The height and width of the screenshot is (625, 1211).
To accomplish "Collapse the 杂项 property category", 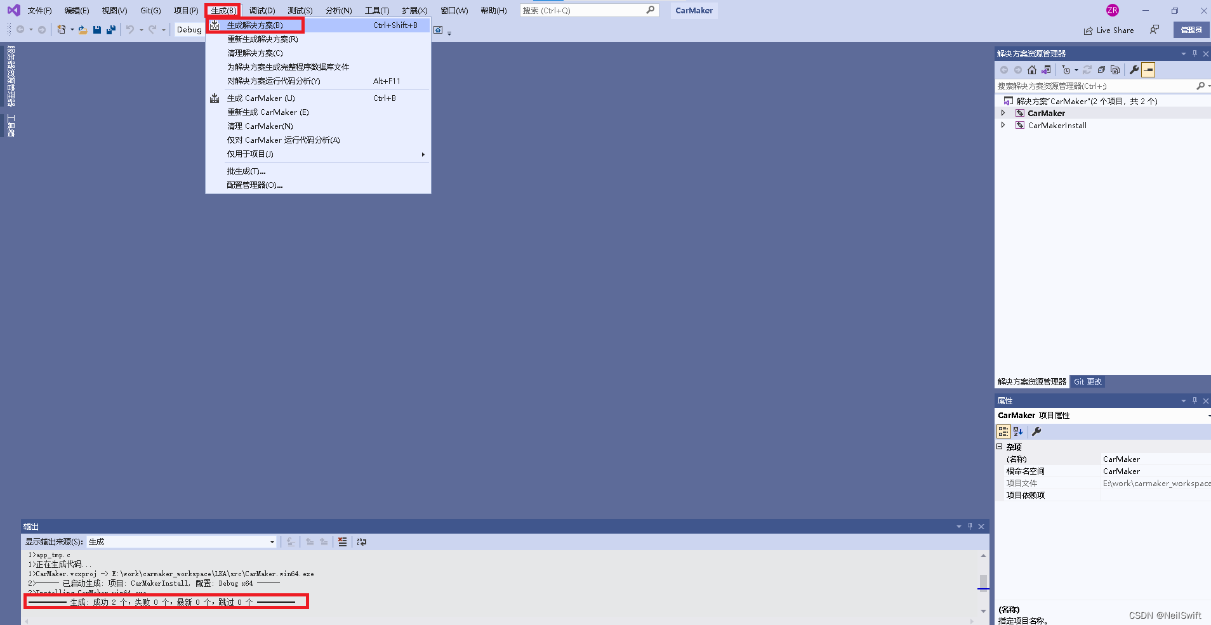I will click(1000, 447).
